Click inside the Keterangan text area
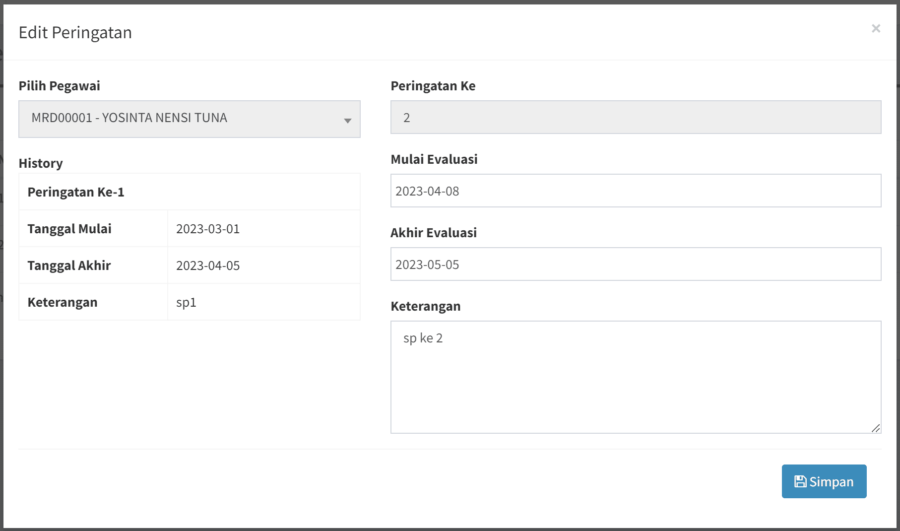Viewport: 900px width, 531px height. coord(635,377)
